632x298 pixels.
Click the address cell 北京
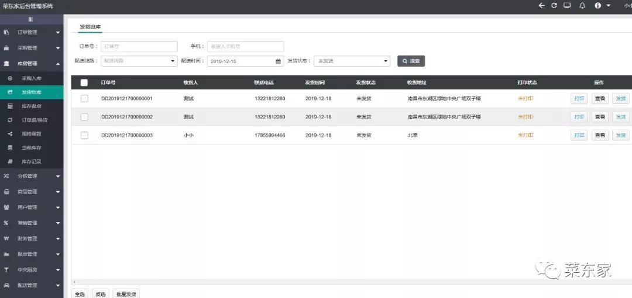point(413,136)
